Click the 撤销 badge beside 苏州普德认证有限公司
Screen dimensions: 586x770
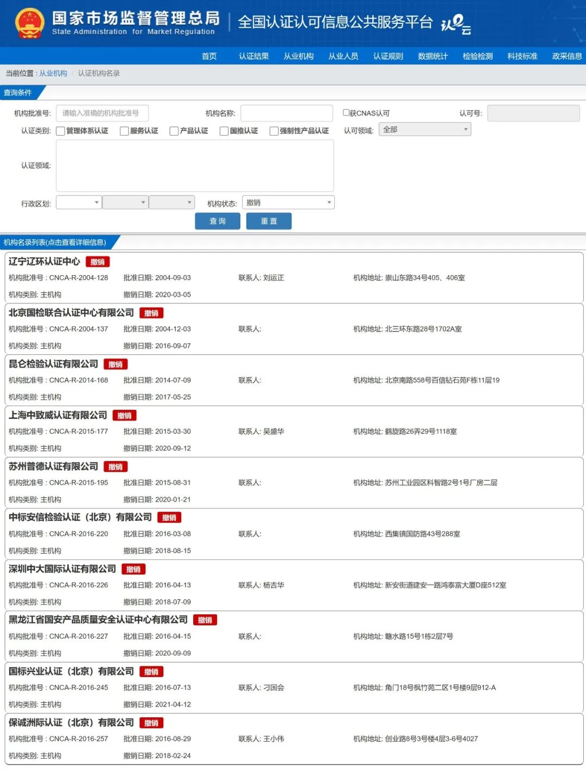click(116, 467)
